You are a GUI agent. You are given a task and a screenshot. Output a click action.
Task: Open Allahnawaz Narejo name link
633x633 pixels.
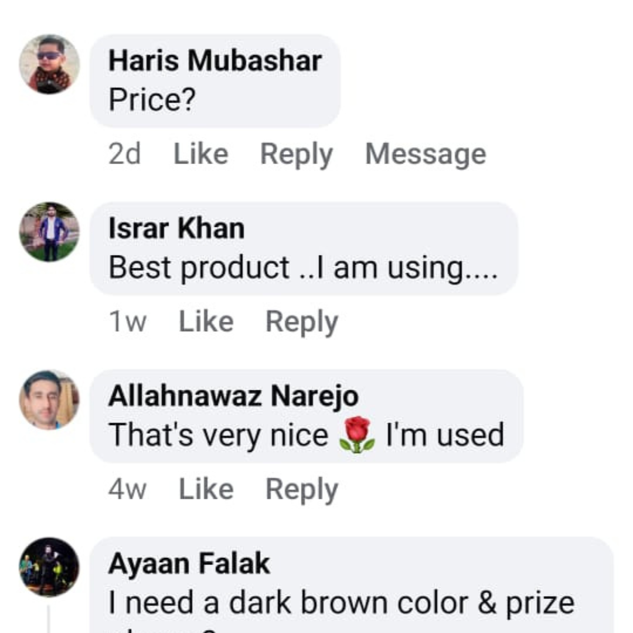coord(233,397)
